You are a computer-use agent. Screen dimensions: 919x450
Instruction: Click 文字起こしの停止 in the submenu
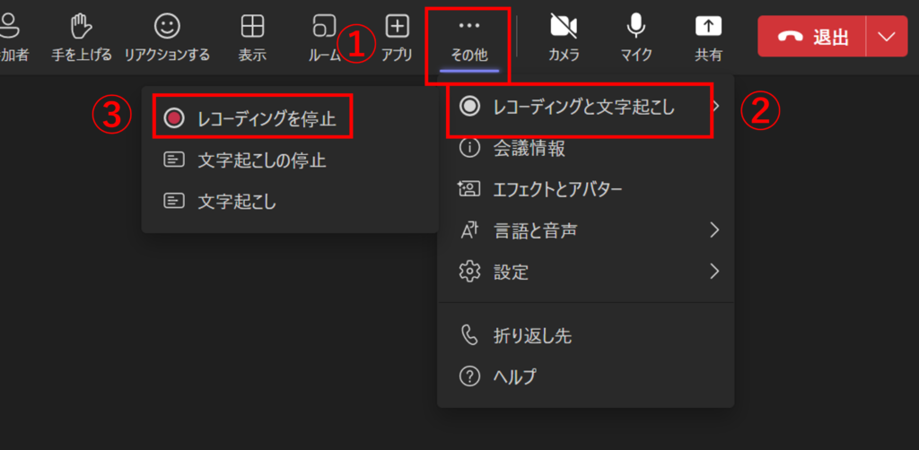pos(261,160)
